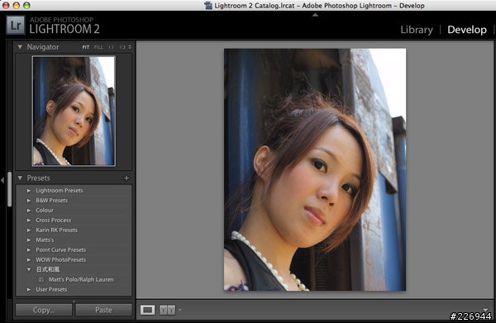Collapse the Presets panel
This screenshot has height=323, width=496.
click(x=20, y=178)
